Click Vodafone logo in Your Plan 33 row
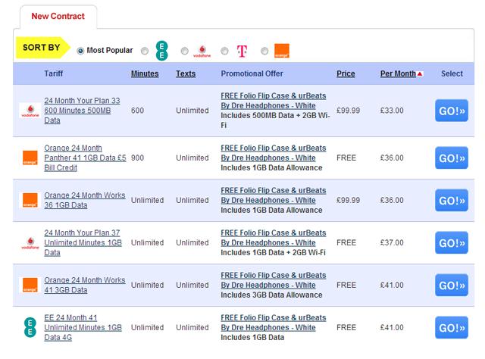This screenshot has width=485, height=359. coord(30,111)
